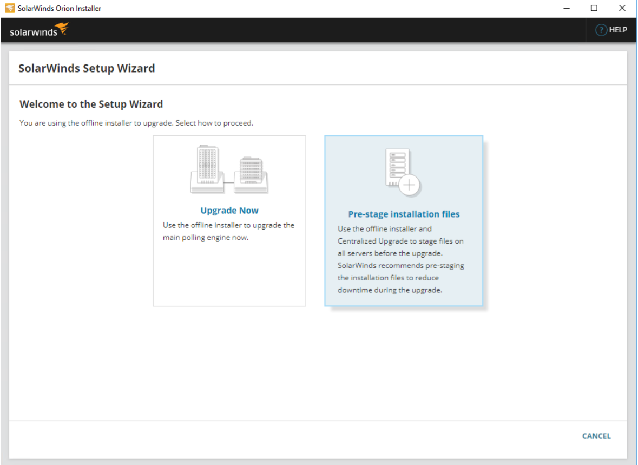Click the Welcome to the Setup Wizard heading
This screenshot has width=638, height=465.
(91, 104)
